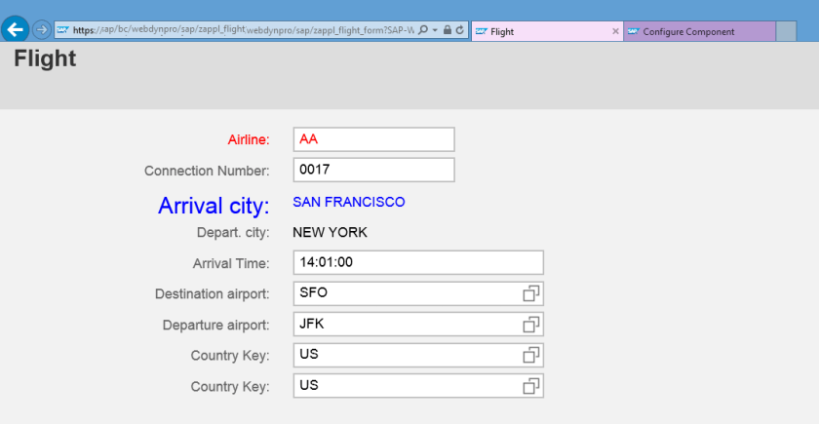The height and width of the screenshot is (424, 819).
Task: Close the Flight browser tab
Action: (615, 31)
